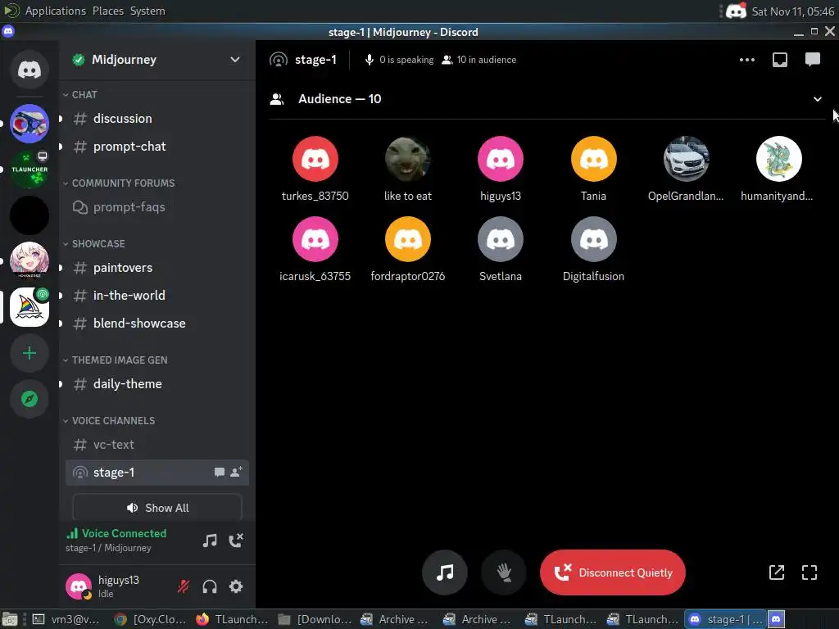The image size is (839, 629).
Task: Open the Applications system menu
Action: tap(55, 11)
